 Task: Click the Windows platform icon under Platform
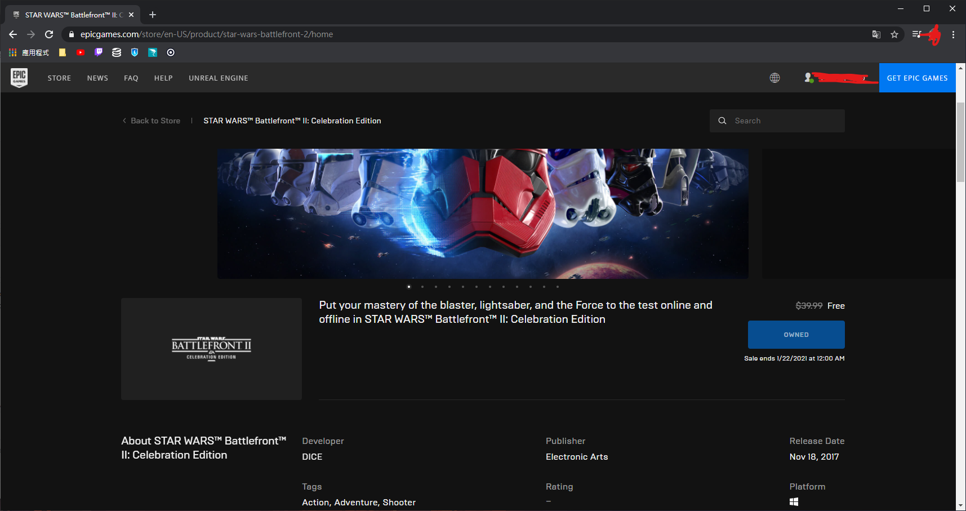click(x=794, y=501)
